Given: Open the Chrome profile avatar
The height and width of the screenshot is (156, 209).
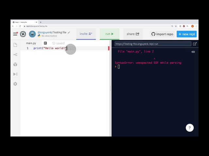Looking at the screenshot, I should (192, 26).
